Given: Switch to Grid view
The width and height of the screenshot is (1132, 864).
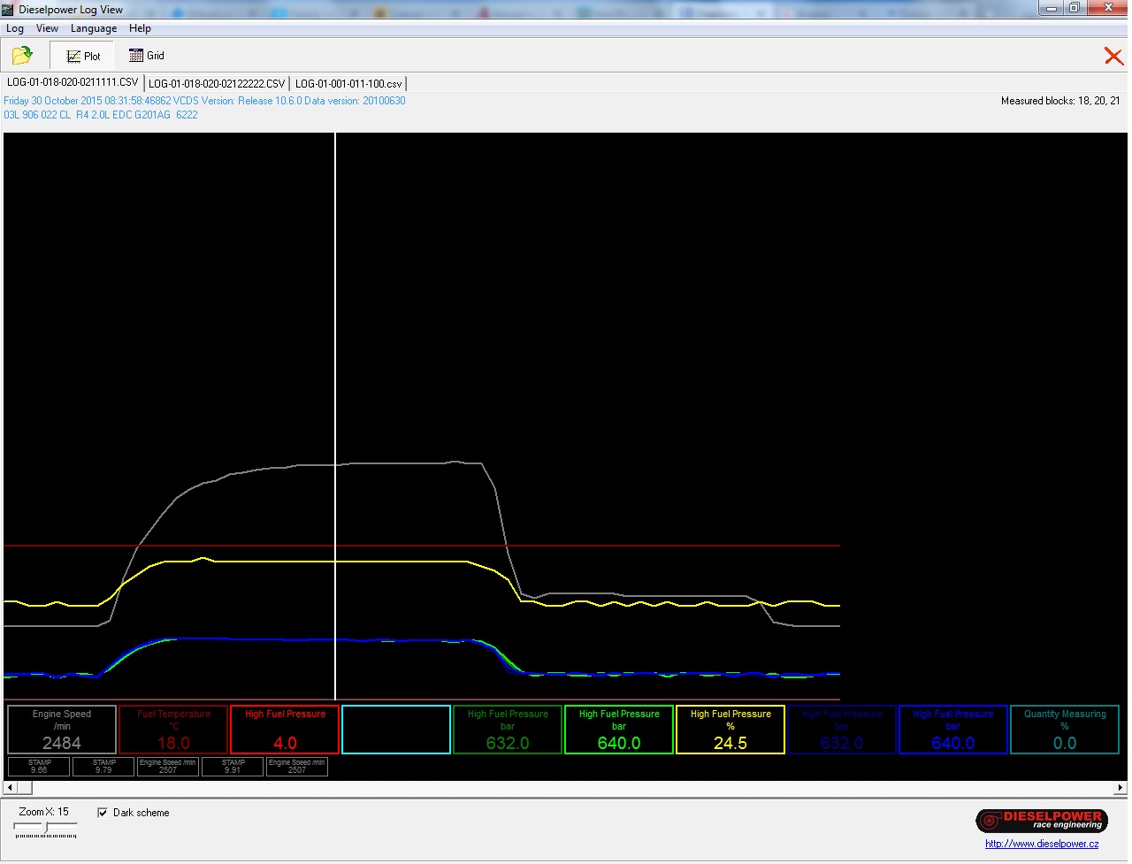Looking at the screenshot, I should pos(147,56).
